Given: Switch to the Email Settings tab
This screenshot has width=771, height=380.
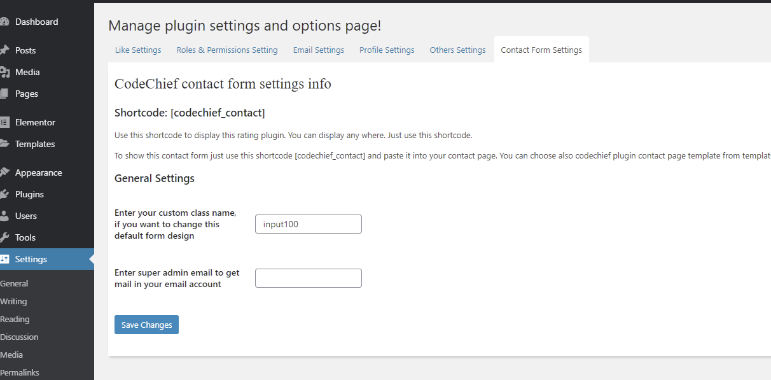Looking at the screenshot, I should pyautogui.click(x=319, y=50).
